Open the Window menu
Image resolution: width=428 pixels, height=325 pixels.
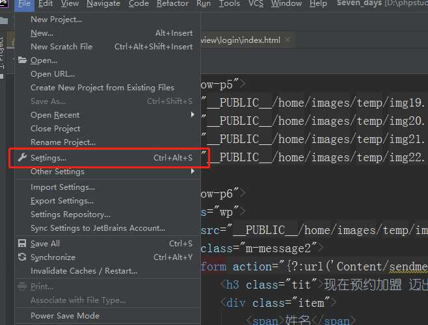pos(286,3)
